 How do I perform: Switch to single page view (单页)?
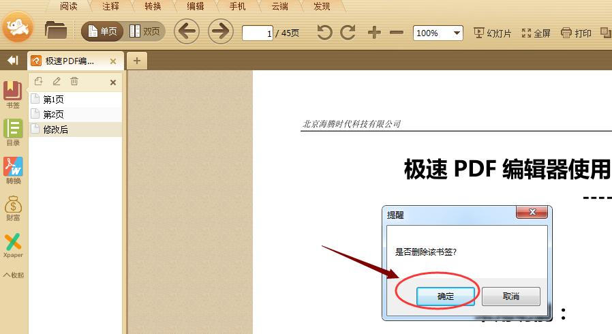(103, 31)
